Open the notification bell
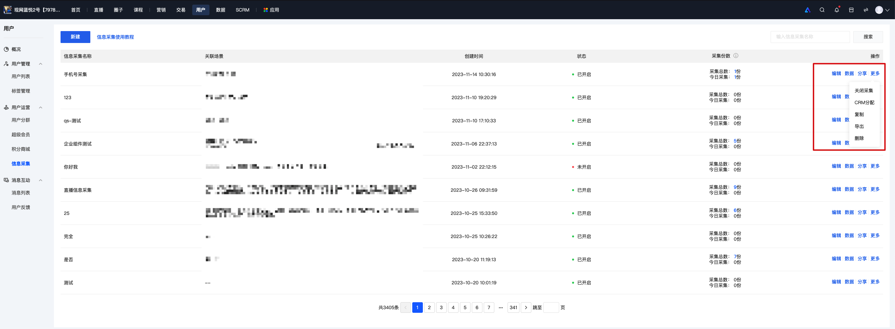Image resolution: width=895 pixels, height=329 pixels. click(837, 10)
